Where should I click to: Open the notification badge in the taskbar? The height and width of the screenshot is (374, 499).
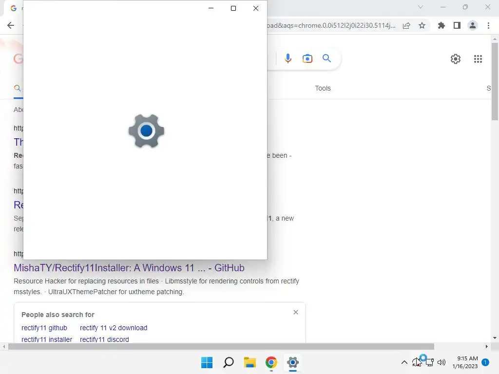485,362
